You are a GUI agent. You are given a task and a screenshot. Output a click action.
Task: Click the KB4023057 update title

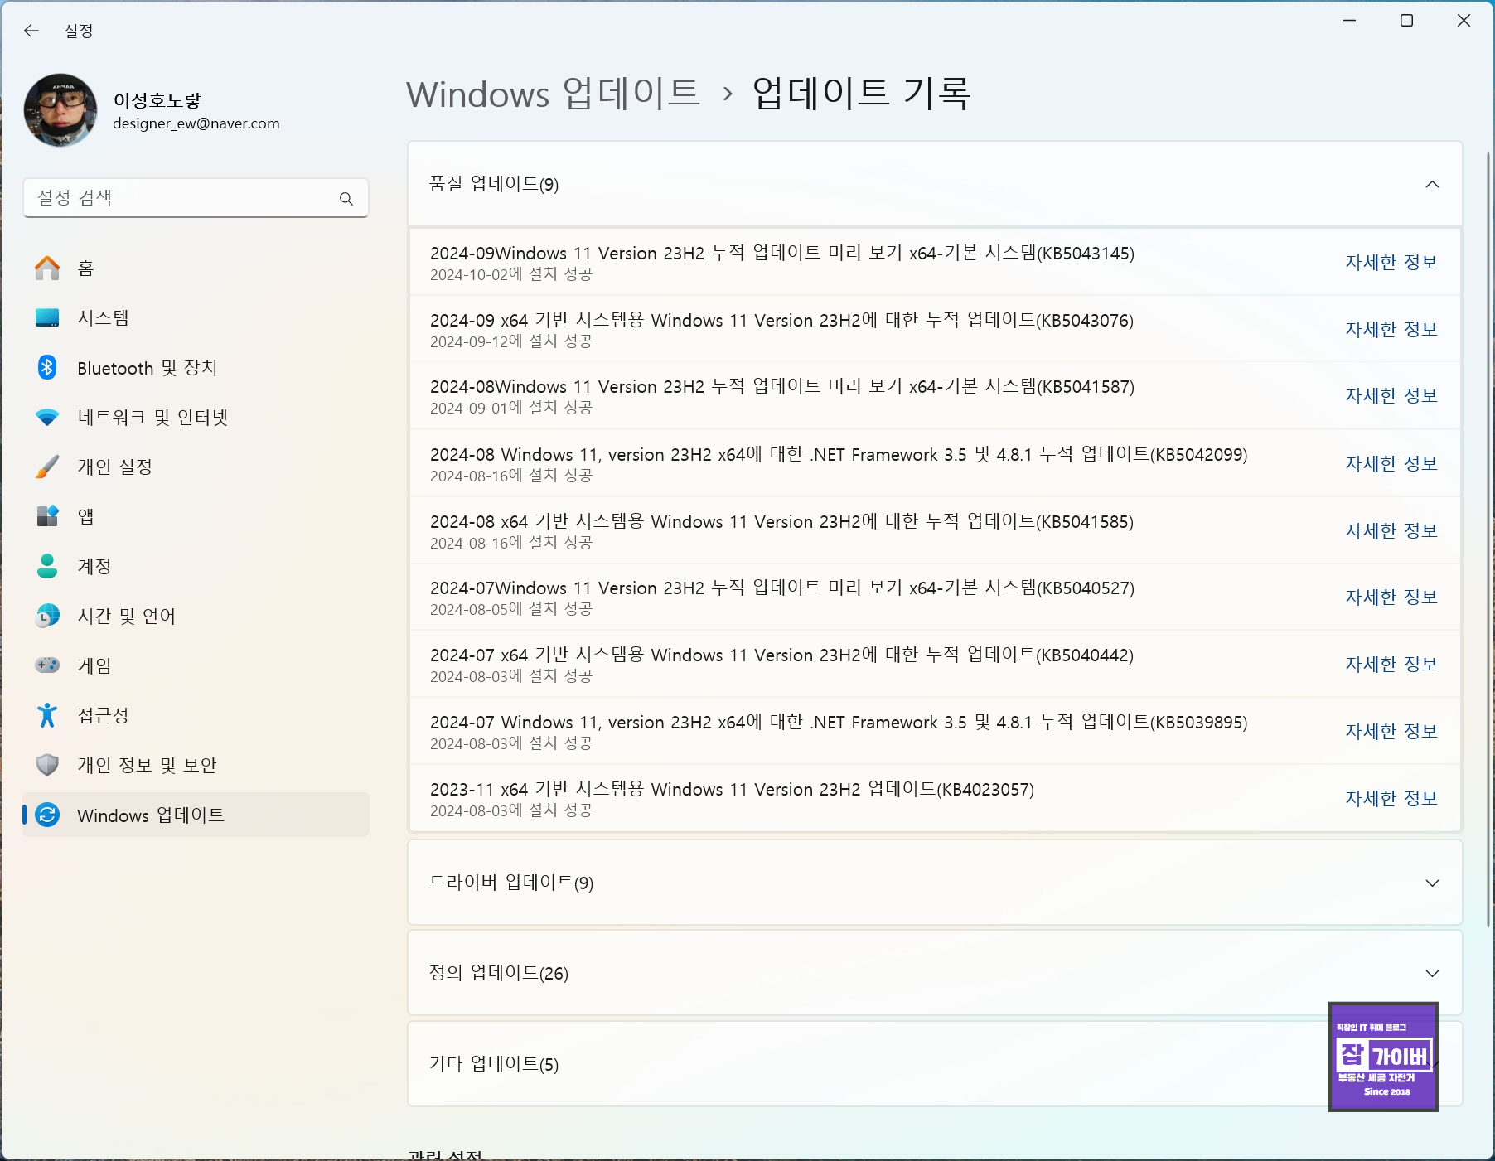tap(732, 789)
